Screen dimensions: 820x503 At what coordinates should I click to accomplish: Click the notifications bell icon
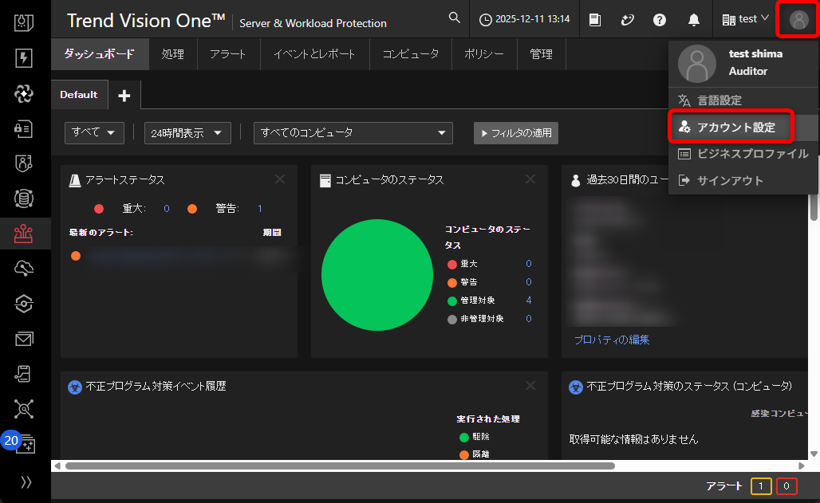(x=692, y=19)
